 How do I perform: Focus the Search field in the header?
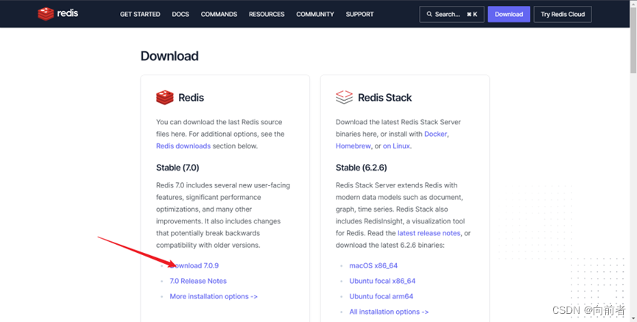451,14
